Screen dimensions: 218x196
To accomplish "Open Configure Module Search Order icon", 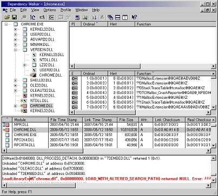I will click(x=85, y=17).
